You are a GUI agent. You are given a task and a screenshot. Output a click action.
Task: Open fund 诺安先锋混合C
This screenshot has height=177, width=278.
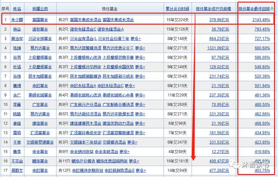tap(83, 29)
